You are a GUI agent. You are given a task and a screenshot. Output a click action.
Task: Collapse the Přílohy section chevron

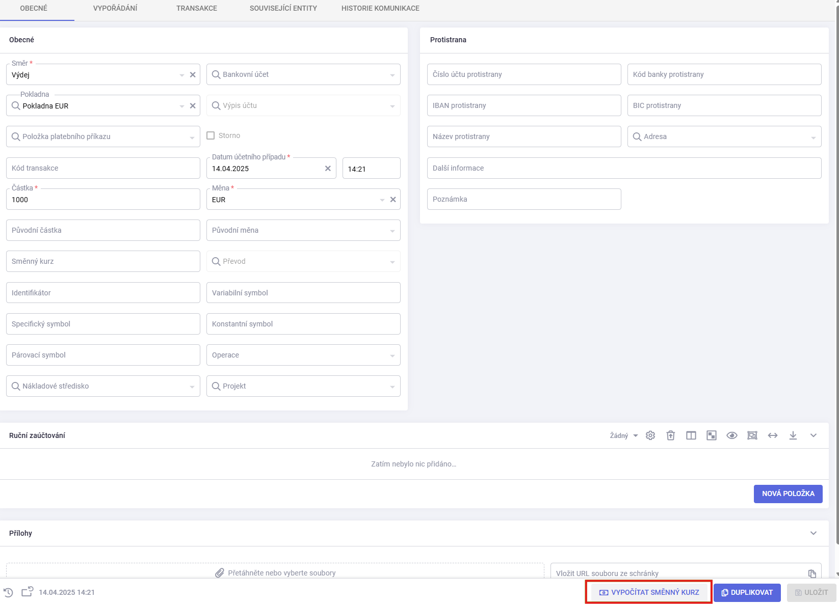tap(813, 533)
